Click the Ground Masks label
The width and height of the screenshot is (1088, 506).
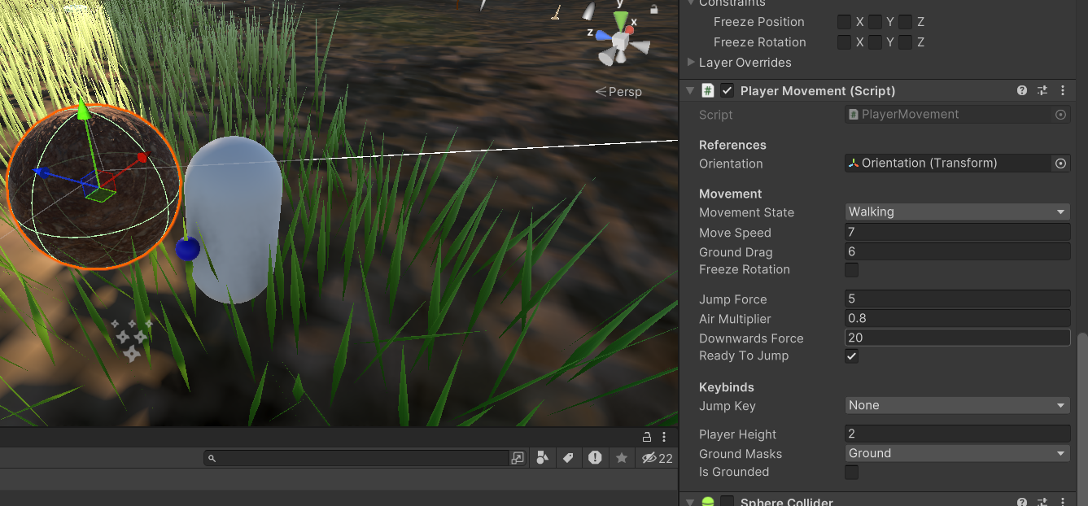pos(741,454)
